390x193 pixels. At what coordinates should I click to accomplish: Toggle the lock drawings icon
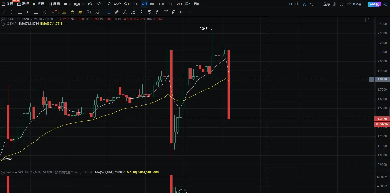141,12
